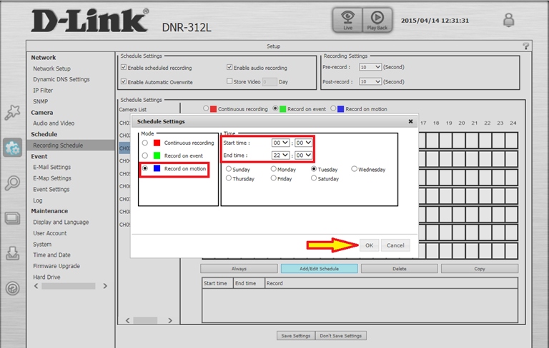This screenshot has height=348, width=549.
Task: Click the user account icon at top right
Action: pyautogui.click(x=509, y=20)
